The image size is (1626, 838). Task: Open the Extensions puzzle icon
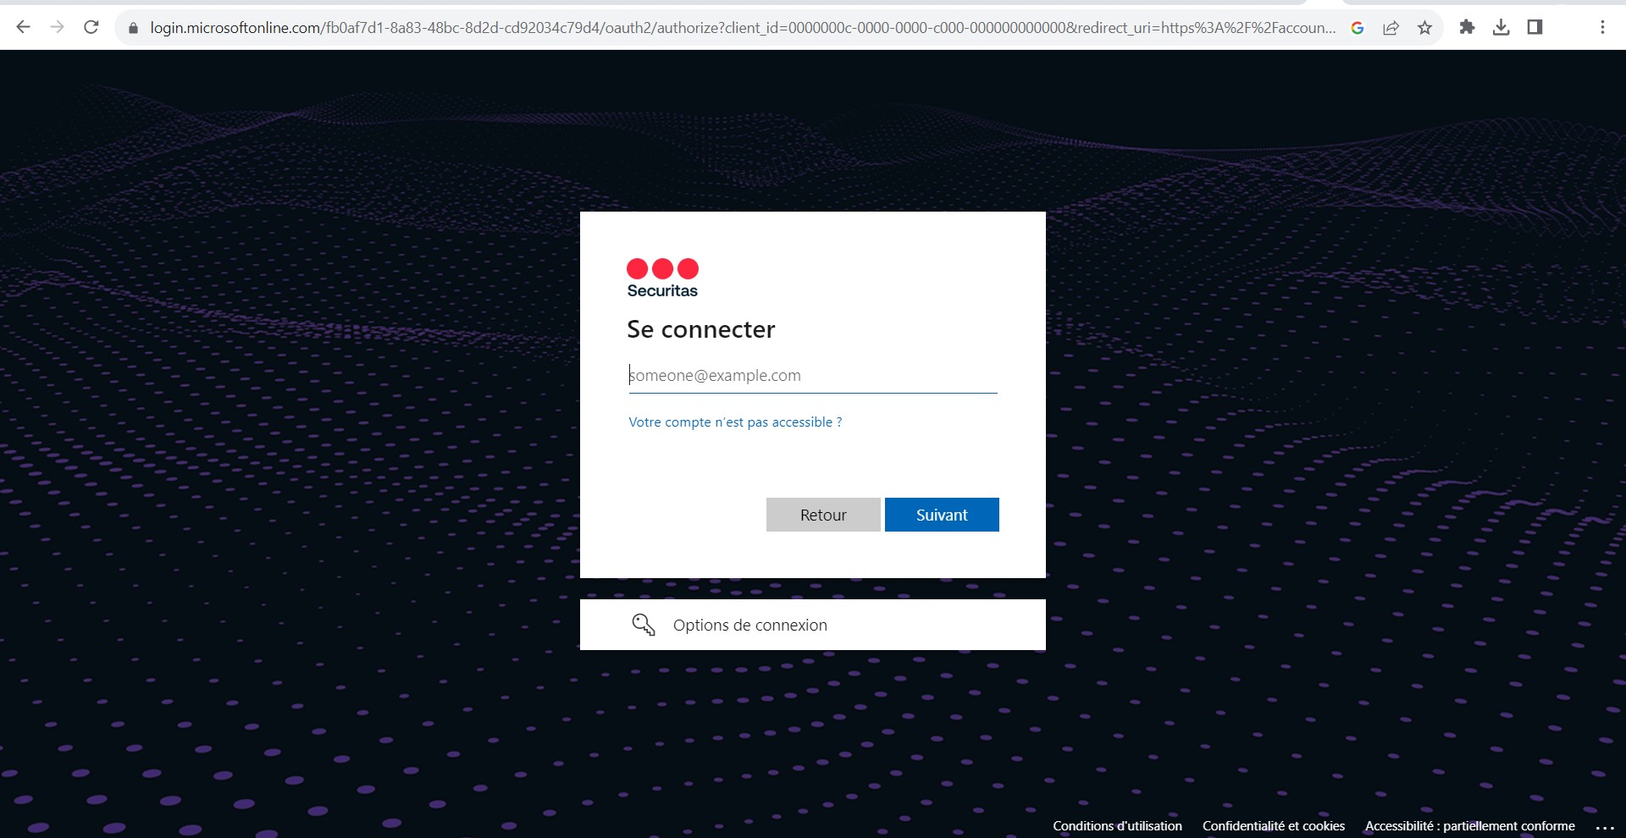coord(1467,27)
